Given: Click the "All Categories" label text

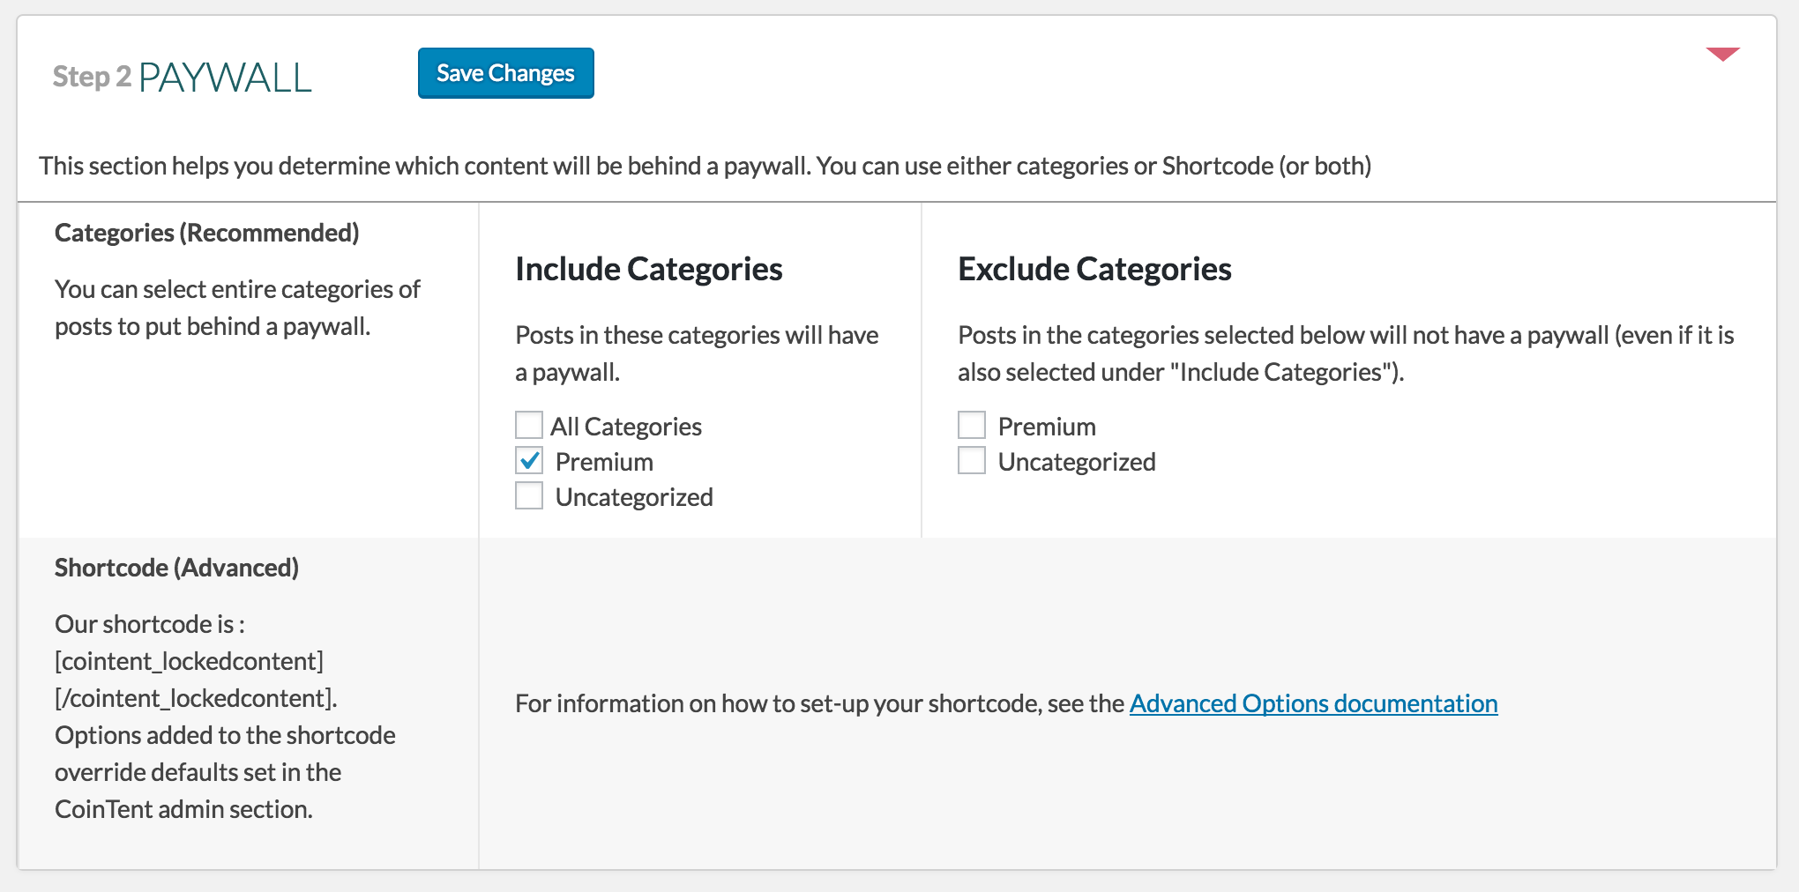Looking at the screenshot, I should [x=626, y=427].
